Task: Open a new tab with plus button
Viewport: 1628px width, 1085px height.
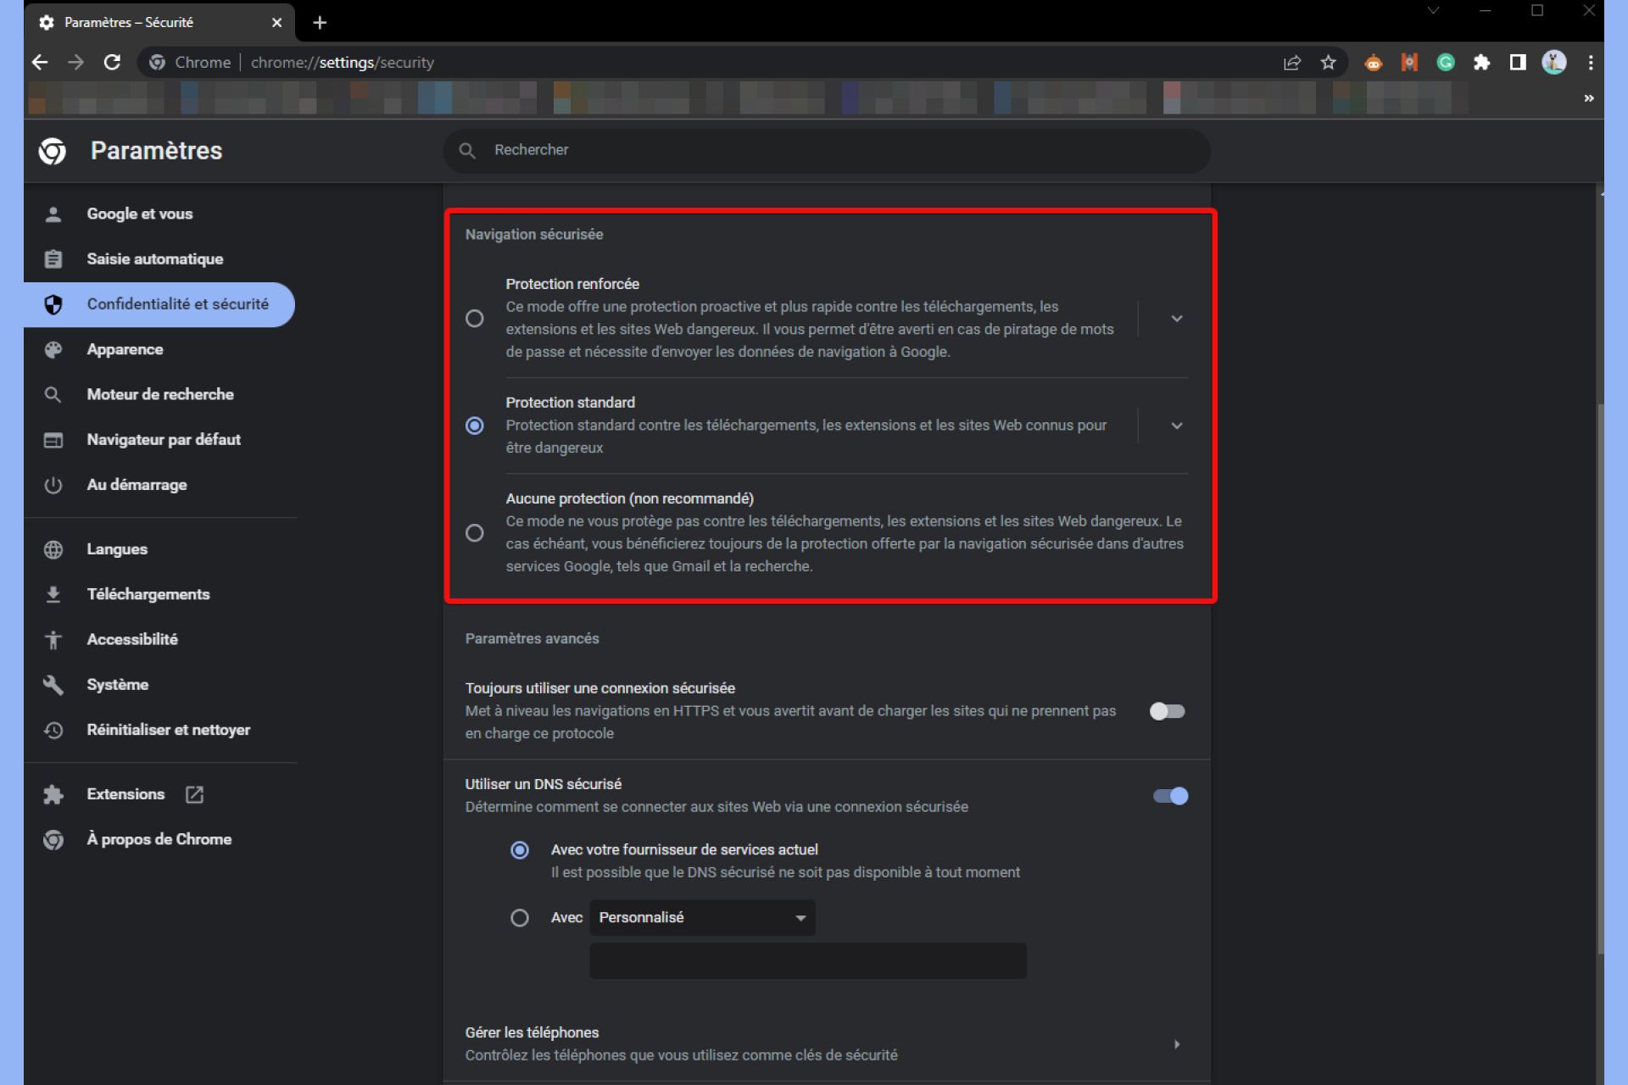Action: tap(320, 23)
